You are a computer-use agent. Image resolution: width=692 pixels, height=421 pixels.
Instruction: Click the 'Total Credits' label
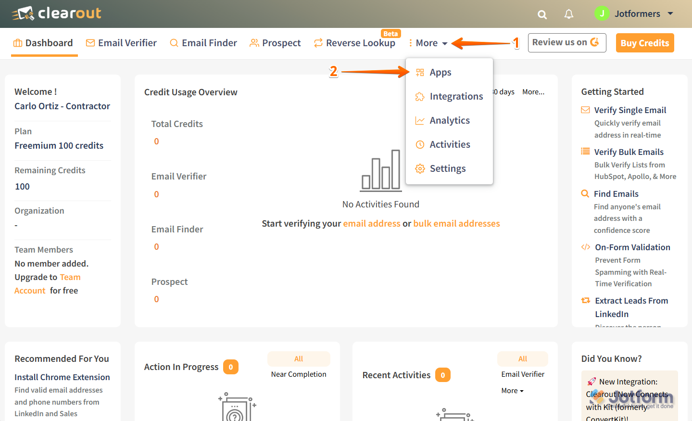177,124
